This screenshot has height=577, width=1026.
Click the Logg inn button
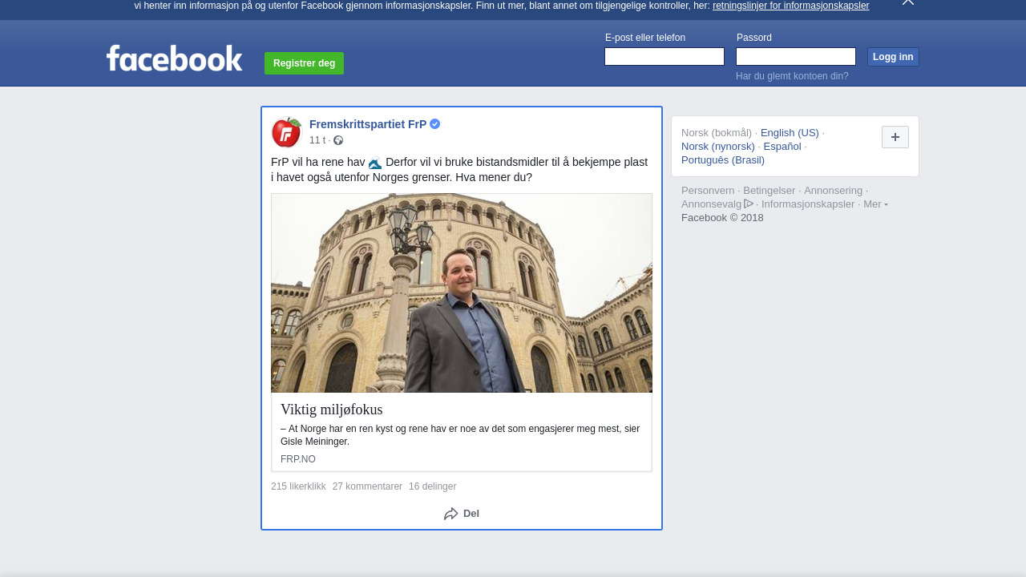893,57
